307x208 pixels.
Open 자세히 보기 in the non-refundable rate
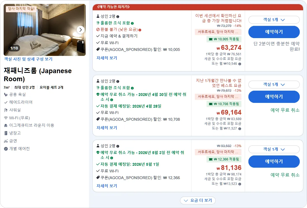coord(107,58)
